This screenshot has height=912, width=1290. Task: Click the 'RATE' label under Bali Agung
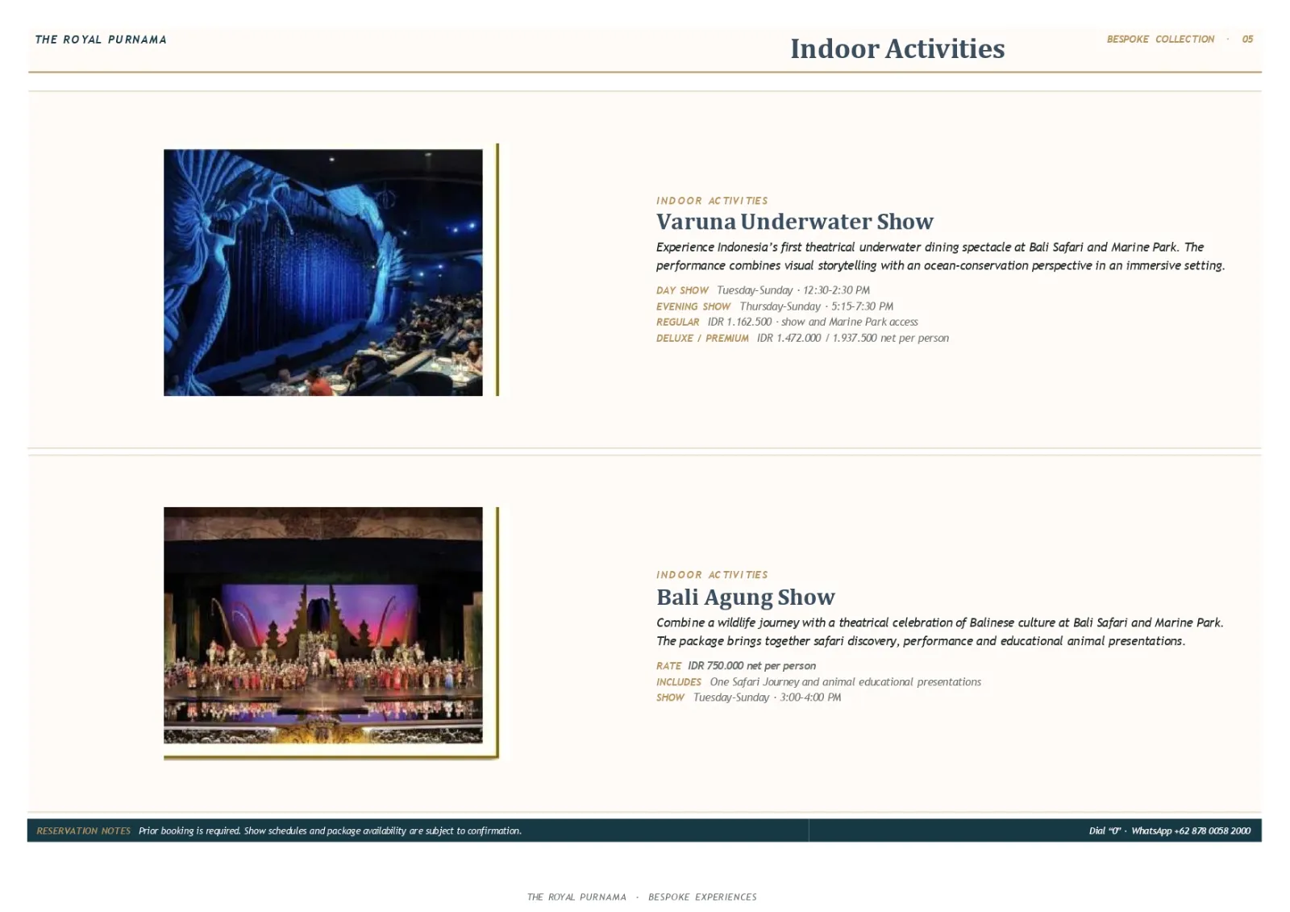[668, 666]
